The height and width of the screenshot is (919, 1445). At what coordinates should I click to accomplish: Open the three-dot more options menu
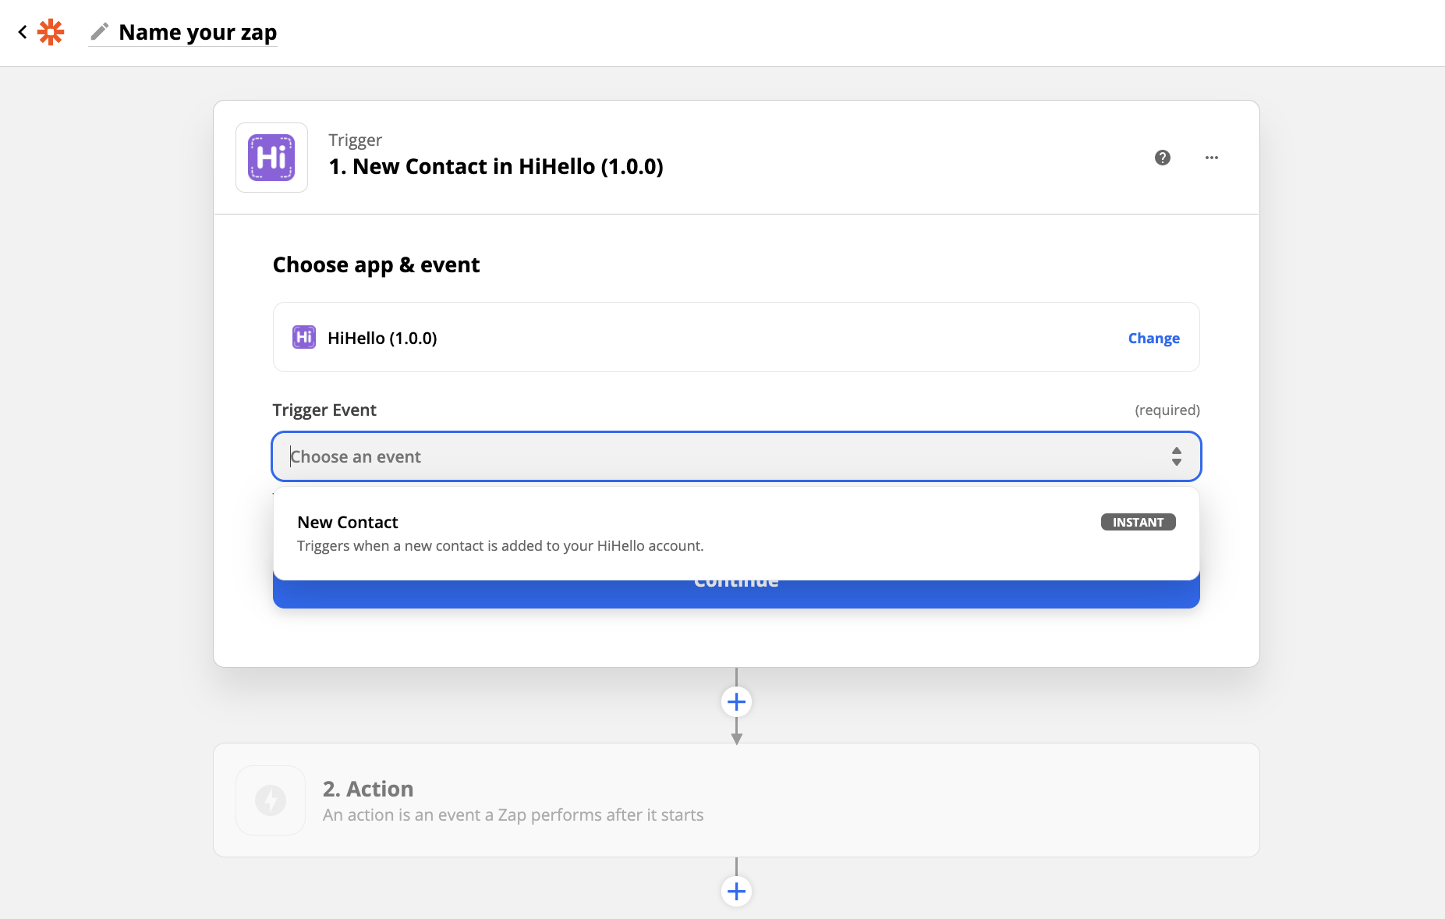point(1212,158)
